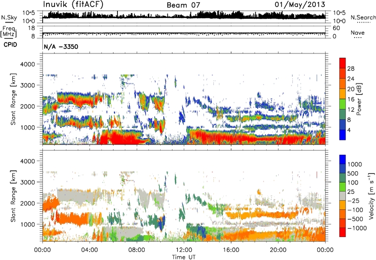The height and width of the screenshot is (260, 376).
Task: Click the "16" power colorbar label
Action: click(351, 99)
